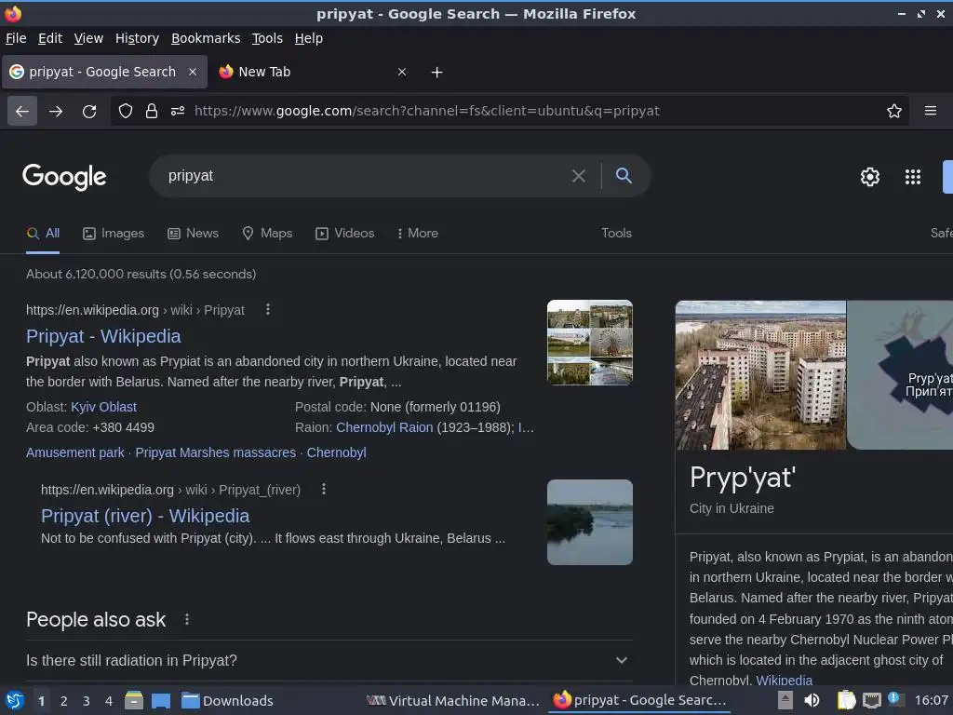Image resolution: width=953 pixels, height=715 pixels.
Task: Clear the Google search box text
Action: tap(579, 176)
